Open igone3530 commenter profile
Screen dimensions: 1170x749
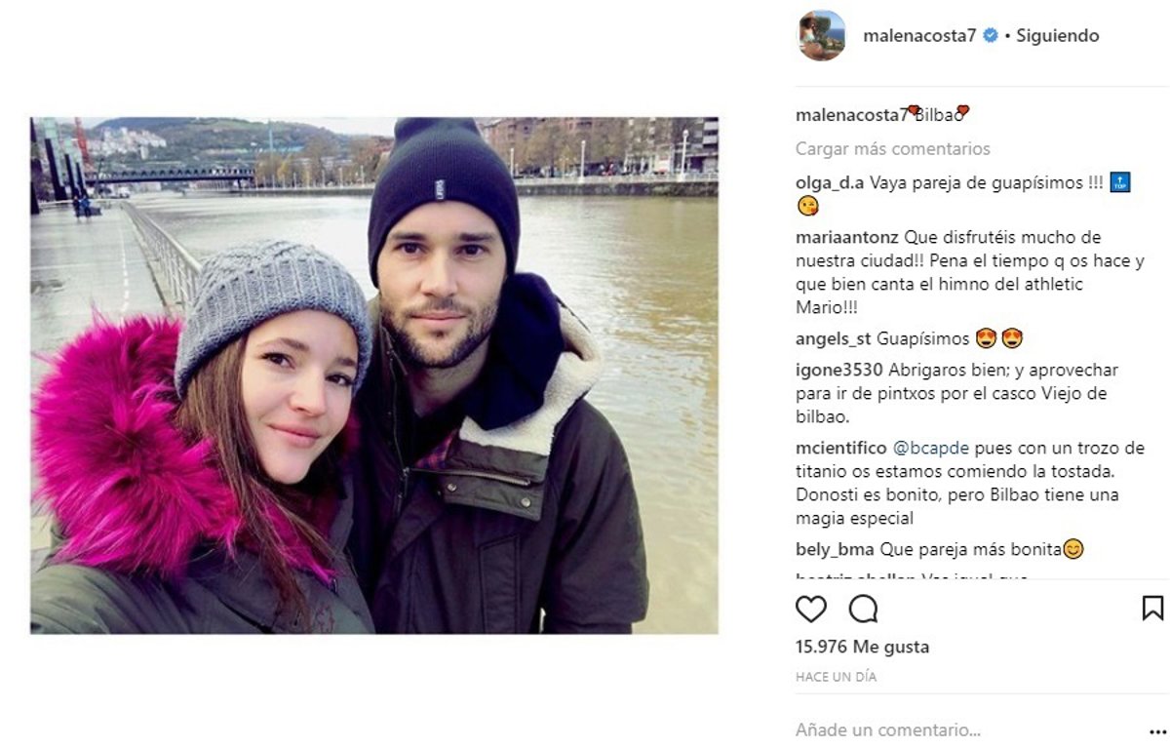(839, 371)
